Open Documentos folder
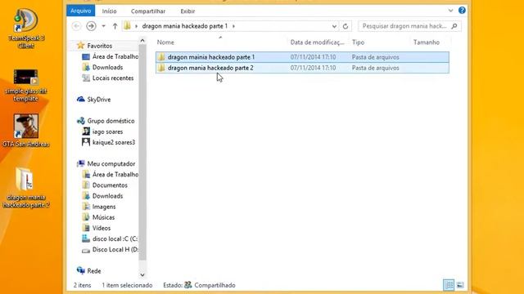Viewport: 524px width, 294px height. 110,185
